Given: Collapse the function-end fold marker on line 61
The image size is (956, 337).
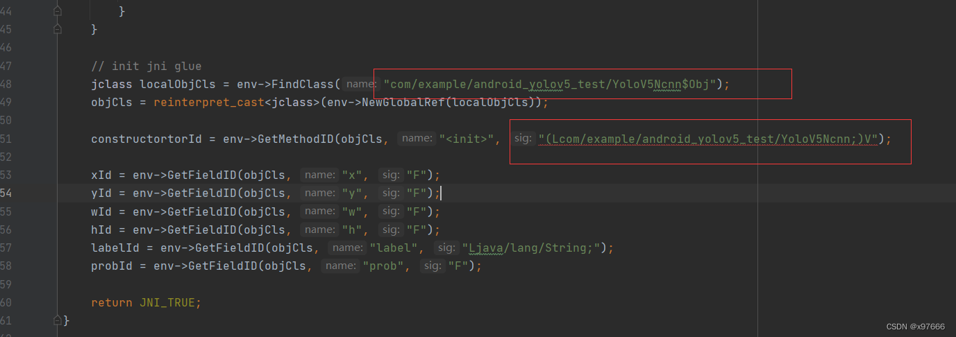Looking at the screenshot, I should coord(58,320).
